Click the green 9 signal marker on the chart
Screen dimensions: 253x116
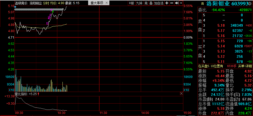pyautogui.click(x=53, y=11)
